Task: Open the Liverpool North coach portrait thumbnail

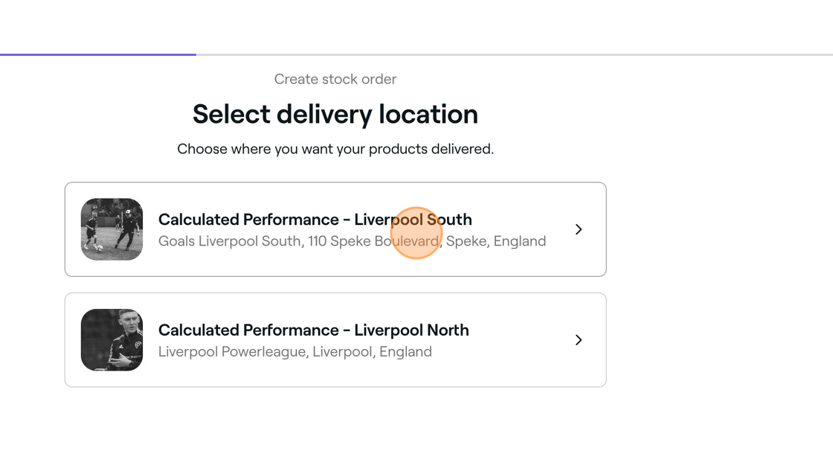Action: click(x=112, y=340)
